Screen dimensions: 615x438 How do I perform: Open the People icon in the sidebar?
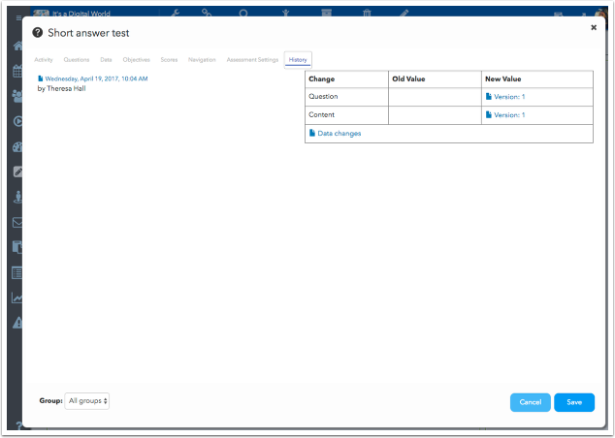coord(17,96)
